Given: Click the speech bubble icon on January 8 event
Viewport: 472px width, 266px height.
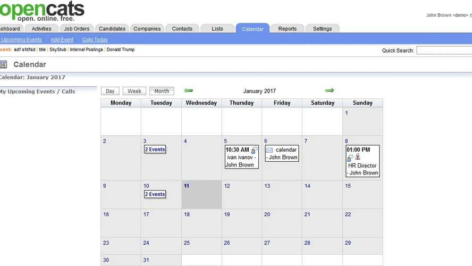Looking at the screenshot, I should 350,158.
